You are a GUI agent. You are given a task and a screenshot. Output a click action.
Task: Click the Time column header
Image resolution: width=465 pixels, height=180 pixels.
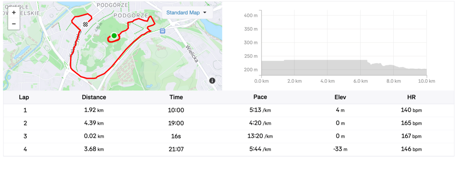pos(176,97)
